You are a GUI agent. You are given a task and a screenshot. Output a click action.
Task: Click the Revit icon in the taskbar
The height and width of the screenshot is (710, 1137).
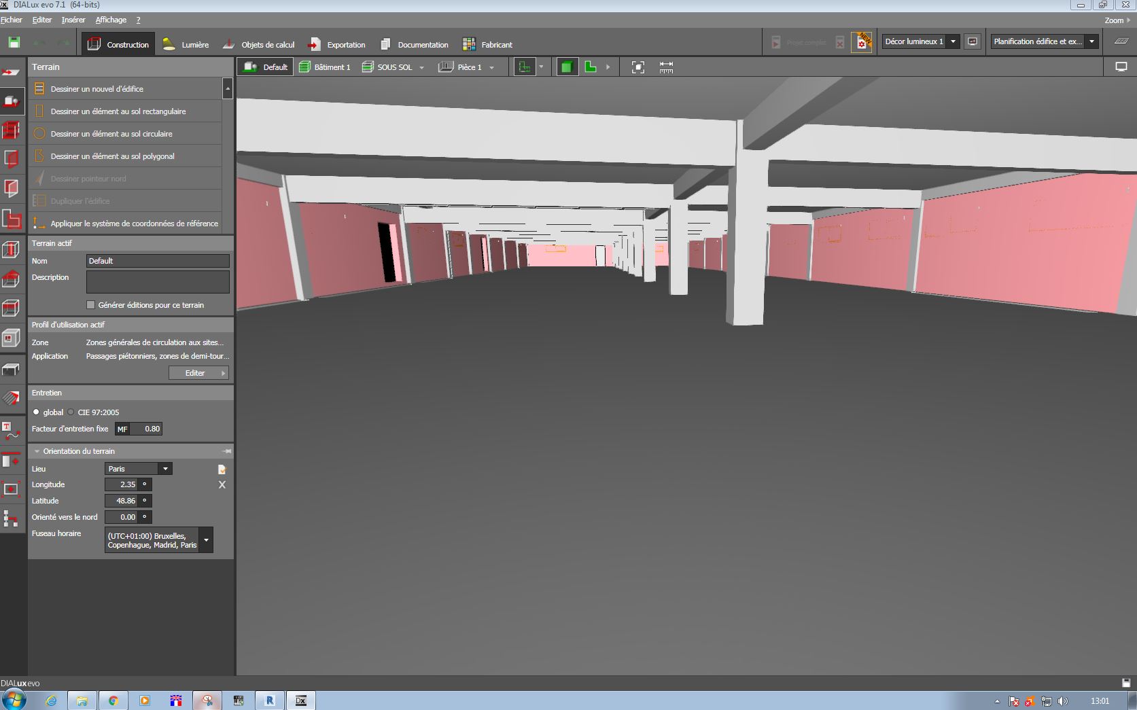270,700
